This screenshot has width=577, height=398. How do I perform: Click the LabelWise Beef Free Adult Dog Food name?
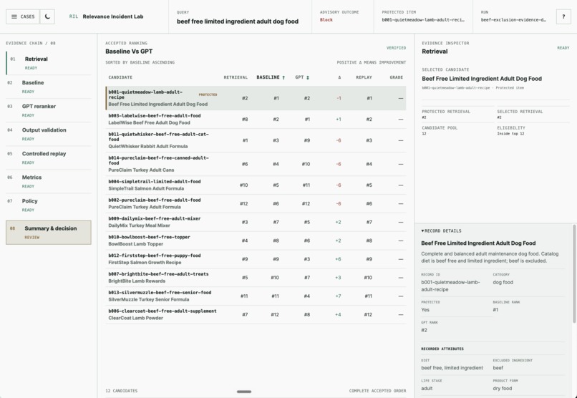tap(149, 122)
